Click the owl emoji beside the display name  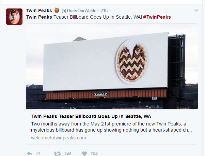tap(57, 11)
